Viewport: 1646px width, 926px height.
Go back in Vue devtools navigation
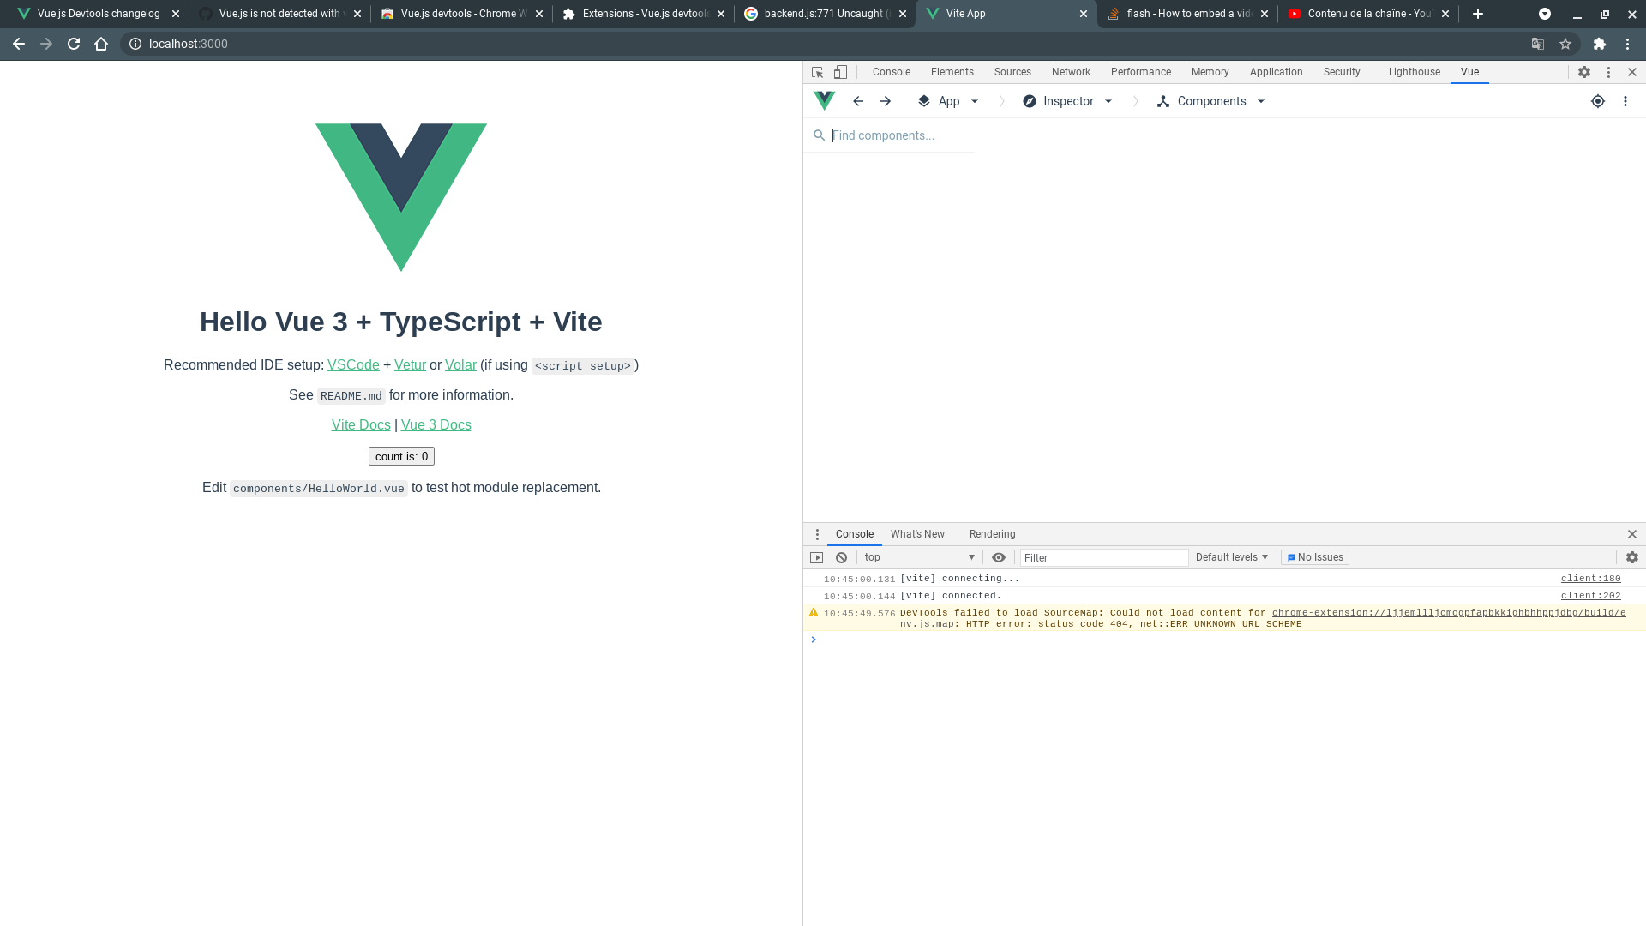tap(858, 101)
